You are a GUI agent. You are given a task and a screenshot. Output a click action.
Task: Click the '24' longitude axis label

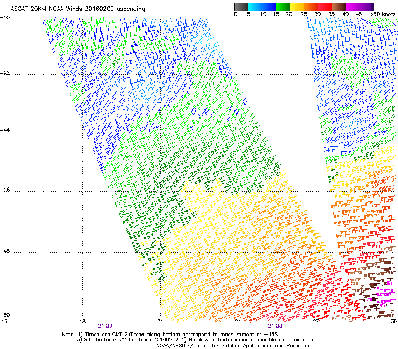coord(238,322)
